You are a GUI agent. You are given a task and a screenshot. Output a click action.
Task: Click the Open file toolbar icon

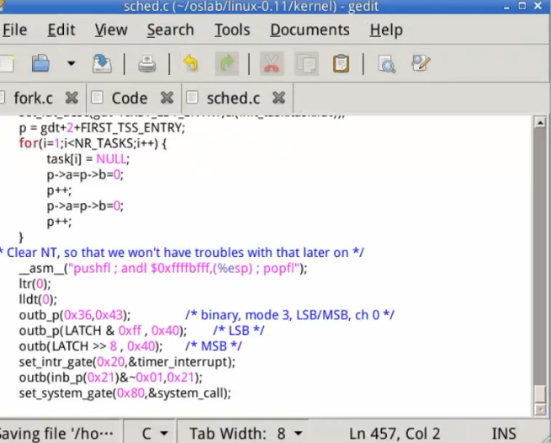[40, 64]
